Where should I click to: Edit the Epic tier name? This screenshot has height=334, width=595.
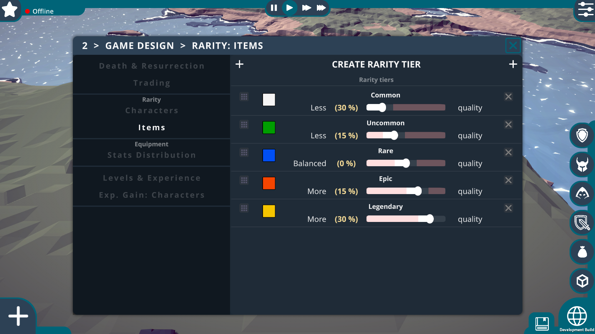point(385,179)
